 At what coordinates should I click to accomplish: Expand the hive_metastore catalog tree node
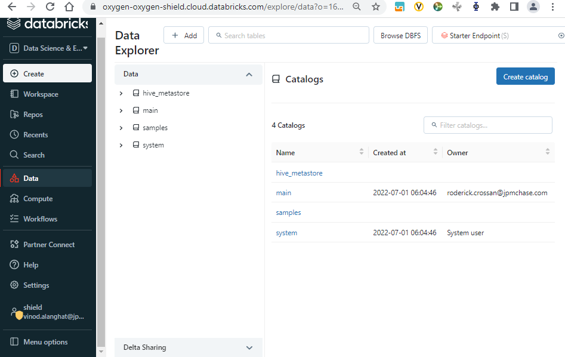click(x=121, y=93)
